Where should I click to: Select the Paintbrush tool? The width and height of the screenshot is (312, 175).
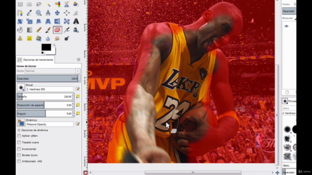pos(48,30)
